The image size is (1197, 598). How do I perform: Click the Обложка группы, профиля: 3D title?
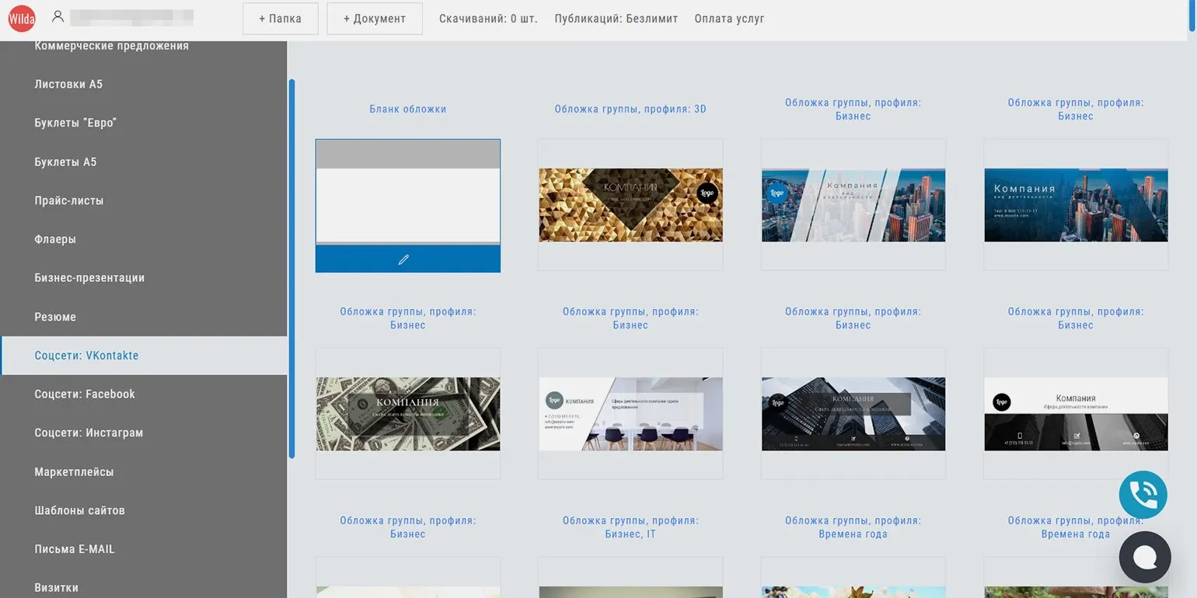[630, 110]
